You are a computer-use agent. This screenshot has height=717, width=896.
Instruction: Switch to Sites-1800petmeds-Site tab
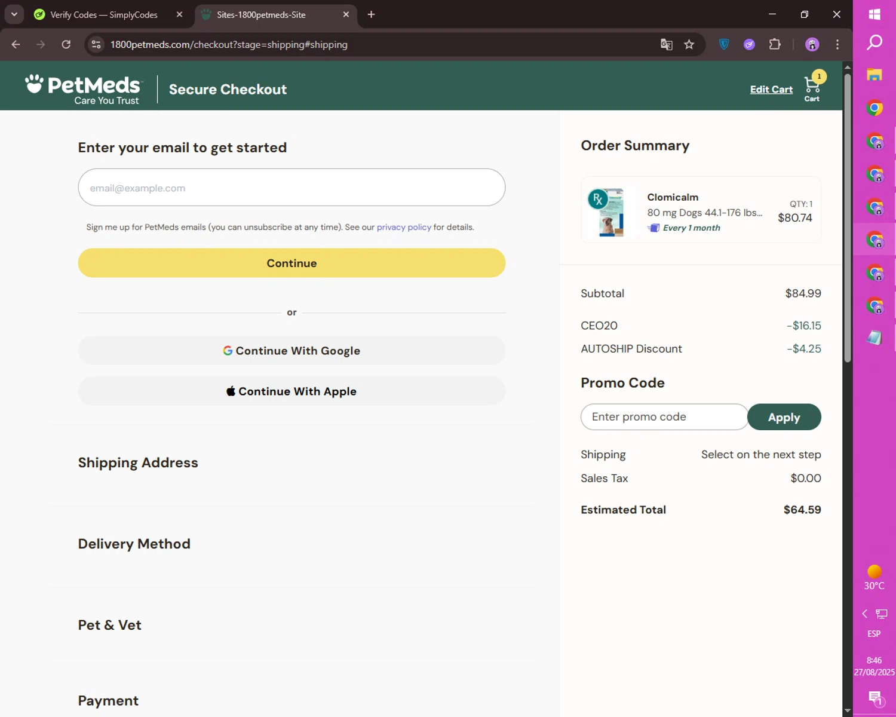click(261, 14)
